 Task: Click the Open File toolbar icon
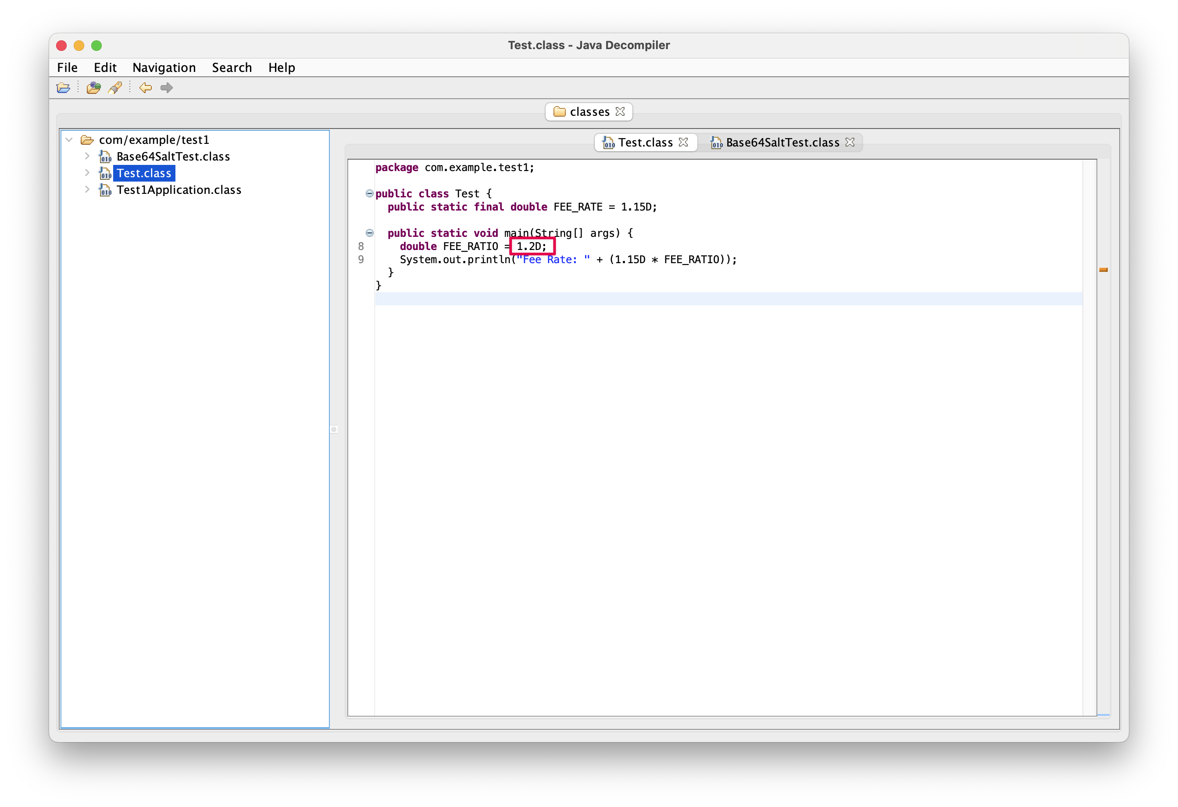[x=63, y=88]
